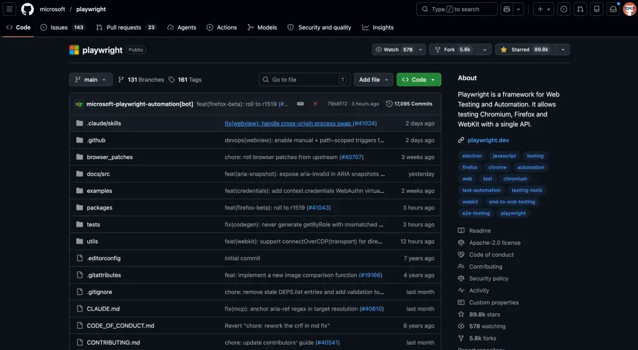Viewport: 638px width, 350px height.
Task: Open the Insights tab
Action: (378, 27)
